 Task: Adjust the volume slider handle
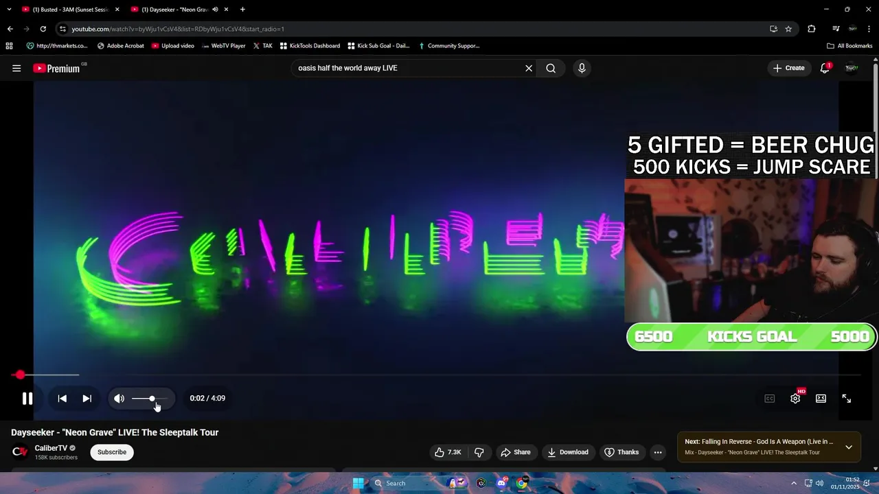[x=152, y=399]
